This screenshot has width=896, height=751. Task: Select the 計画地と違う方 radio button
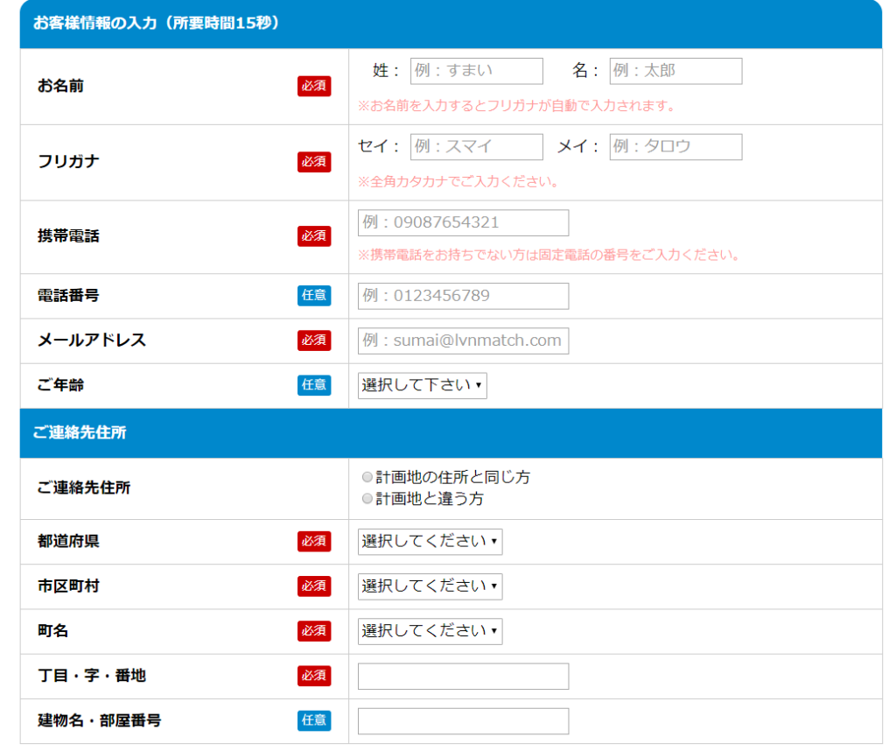(367, 498)
